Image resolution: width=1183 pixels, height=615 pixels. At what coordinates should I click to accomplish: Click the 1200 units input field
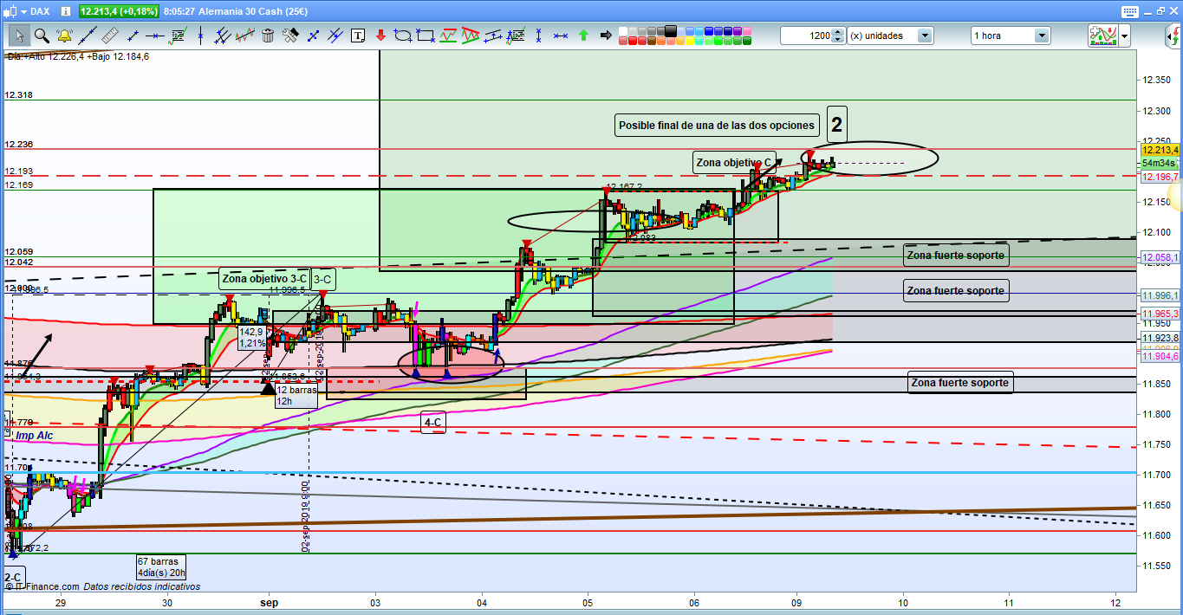point(806,36)
